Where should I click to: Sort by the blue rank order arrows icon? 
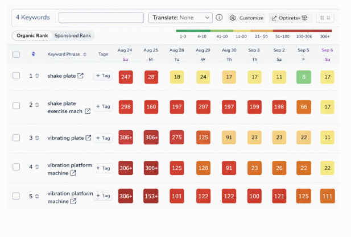33,55
